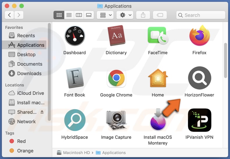Select Install macOS Monterey installer icon
This screenshot has width=230, height=159.
[x=158, y=120]
